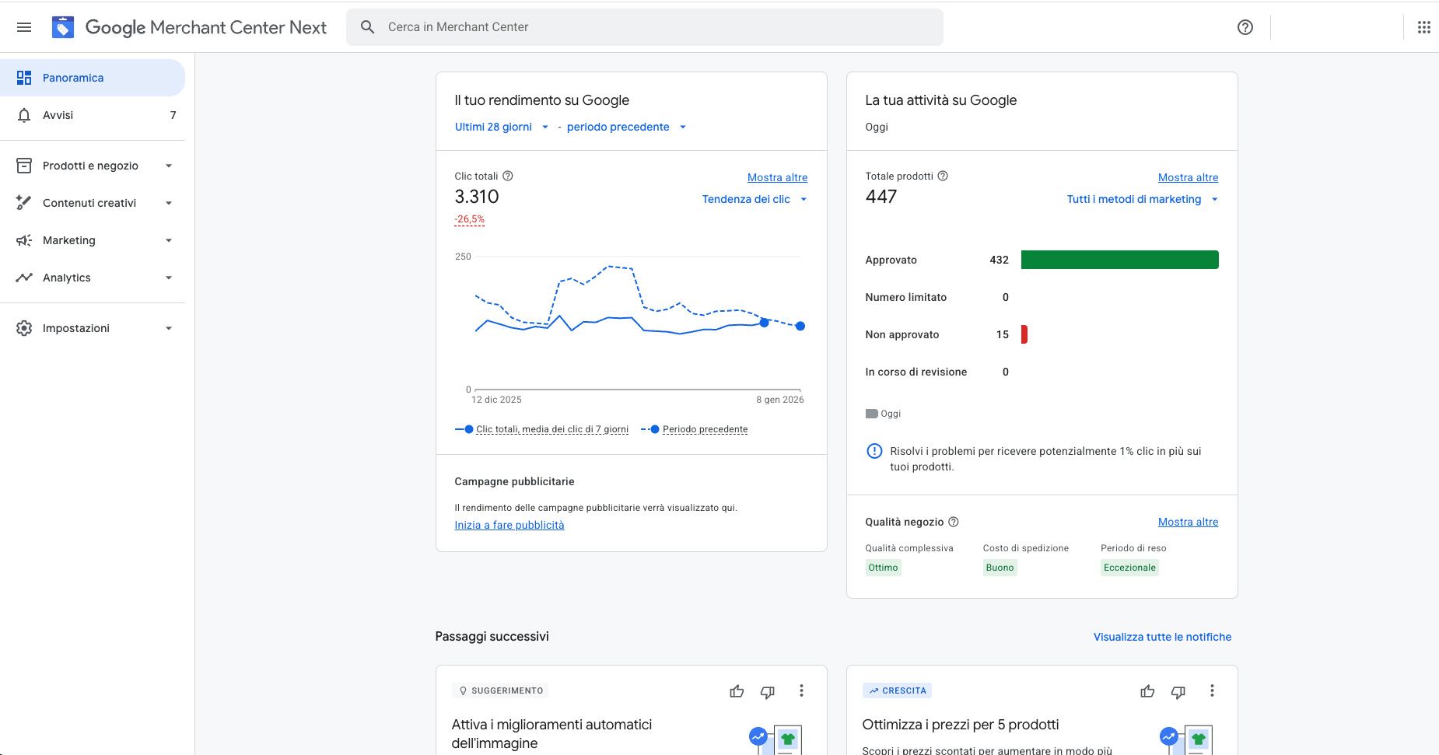This screenshot has width=1439, height=755.
Task: Click Mostra altre next to Qualità negozio
Action: coord(1188,522)
